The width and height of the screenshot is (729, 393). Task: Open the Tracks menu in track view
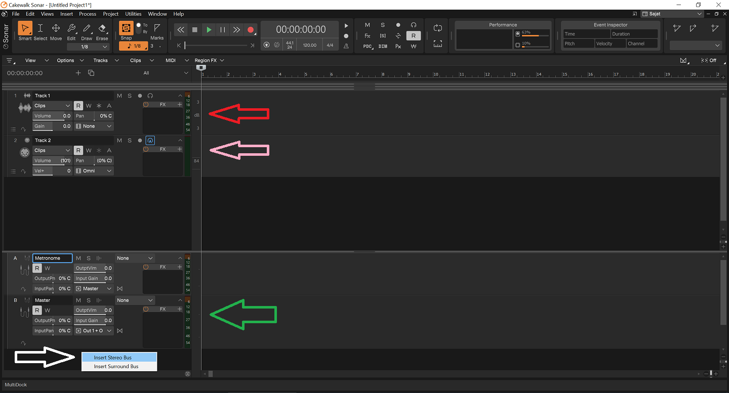tap(100, 60)
